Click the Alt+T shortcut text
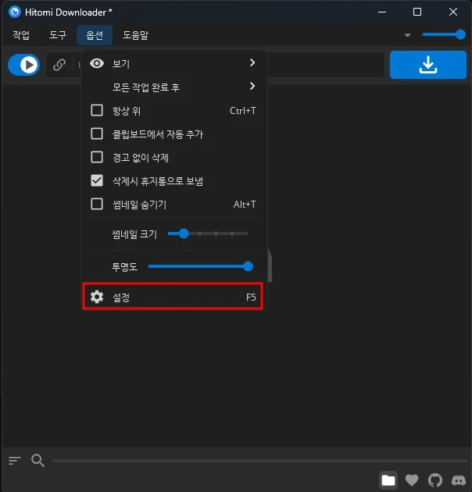The width and height of the screenshot is (472, 492). coord(245,205)
